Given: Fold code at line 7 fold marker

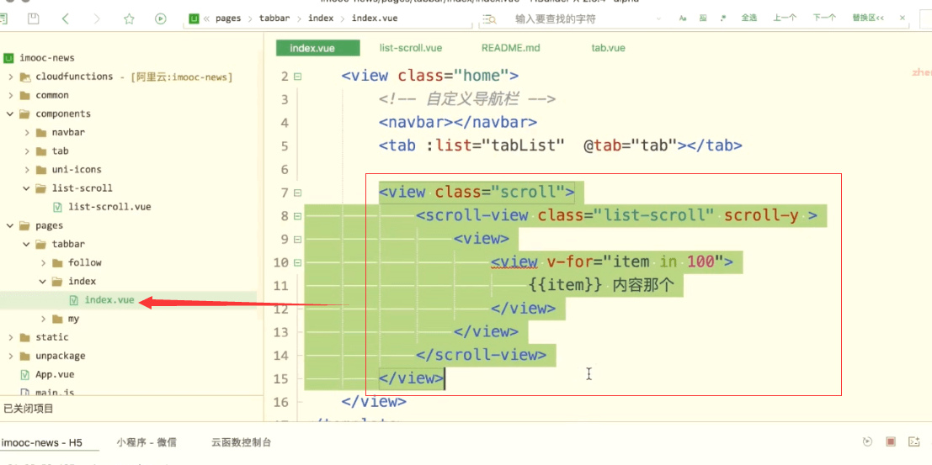Looking at the screenshot, I should tap(298, 193).
